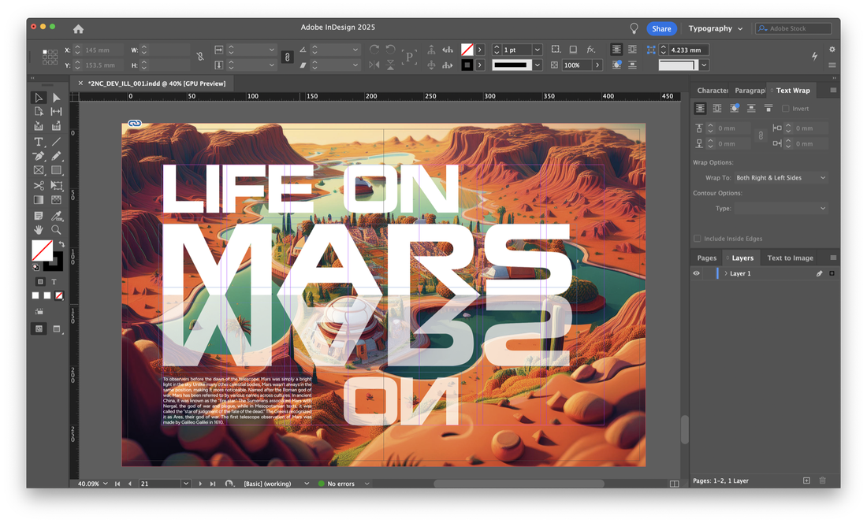This screenshot has width=867, height=523.
Task: Open the Typography workspace dropdown
Action: click(716, 28)
